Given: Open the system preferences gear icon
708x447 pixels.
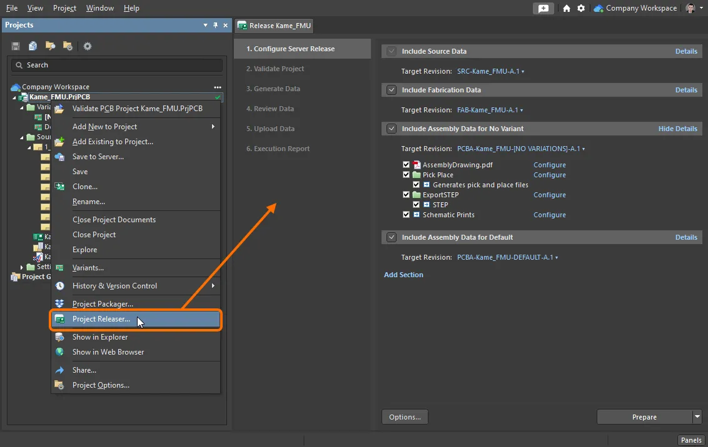Looking at the screenshot, I should [581, 8].
